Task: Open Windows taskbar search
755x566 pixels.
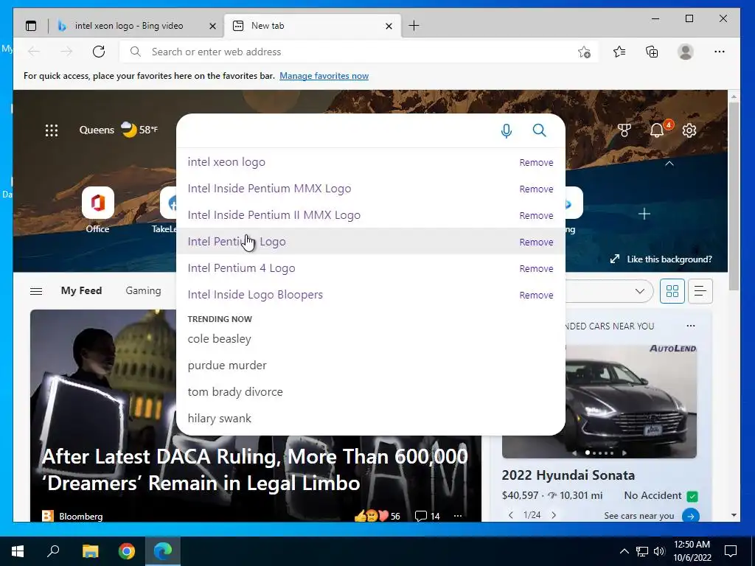Action: tap(53, 551)
